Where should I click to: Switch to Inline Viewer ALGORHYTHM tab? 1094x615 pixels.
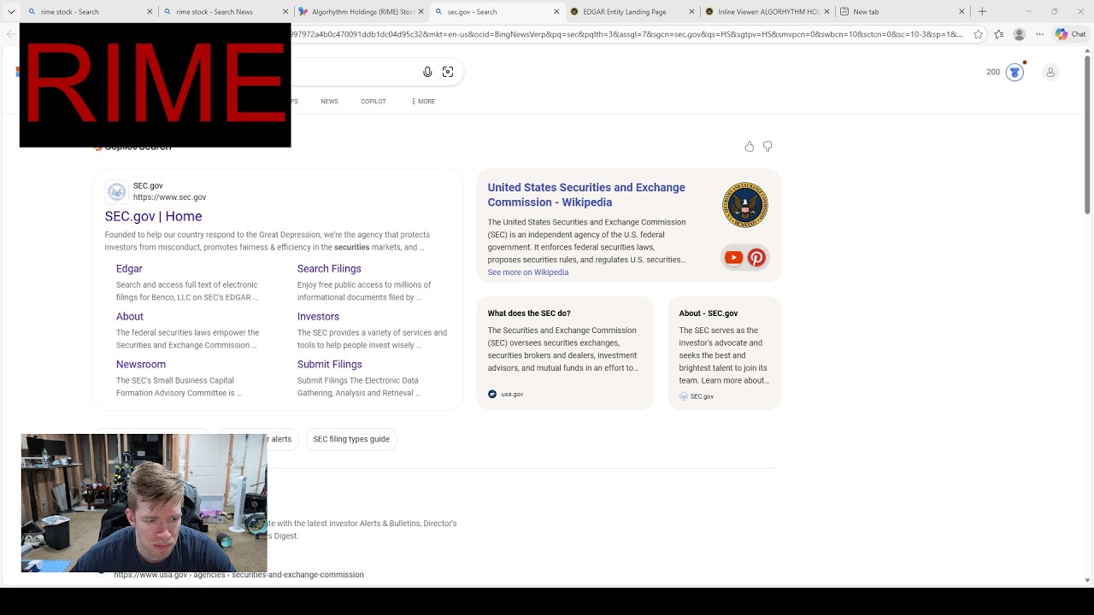[x=765, y=11]
